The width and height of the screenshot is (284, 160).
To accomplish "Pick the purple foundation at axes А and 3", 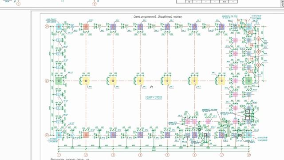I will point(113,135).
